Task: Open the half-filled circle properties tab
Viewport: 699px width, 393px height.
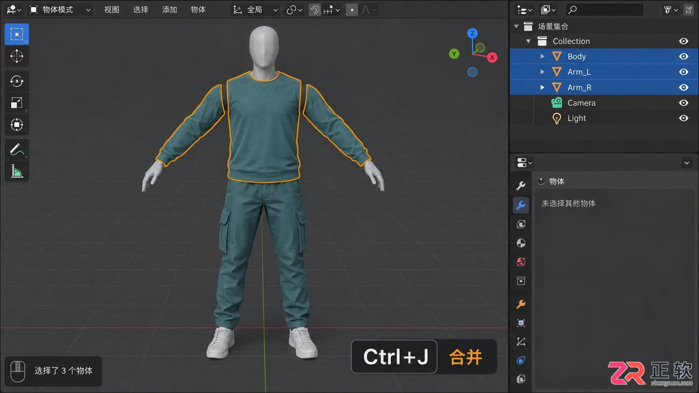Action: (521, 243)
